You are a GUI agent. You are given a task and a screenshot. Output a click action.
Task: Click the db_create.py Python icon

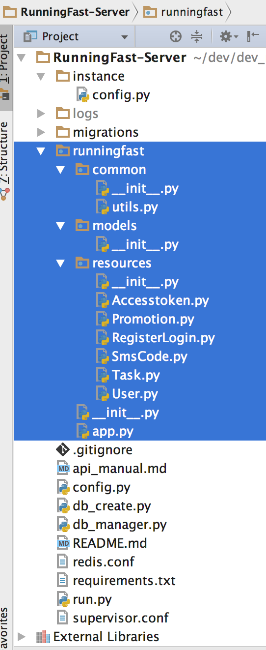pos(63,506)
